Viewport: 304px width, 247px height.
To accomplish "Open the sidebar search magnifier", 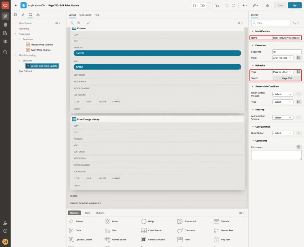I will click(x=5, y=52).
